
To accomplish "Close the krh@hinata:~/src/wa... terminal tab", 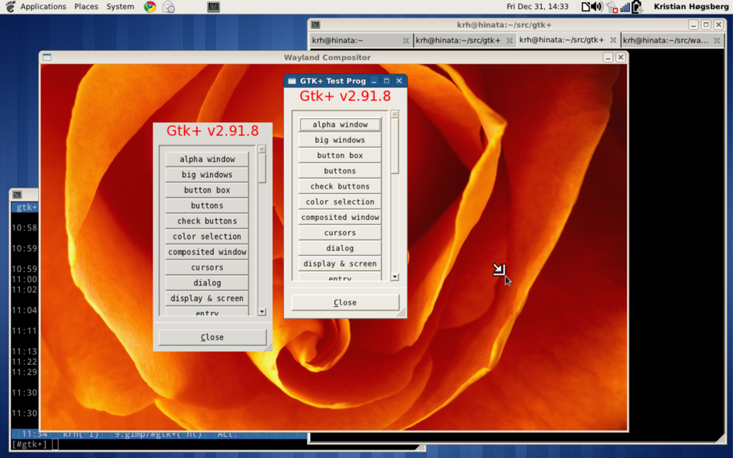I will pos(717,40).
